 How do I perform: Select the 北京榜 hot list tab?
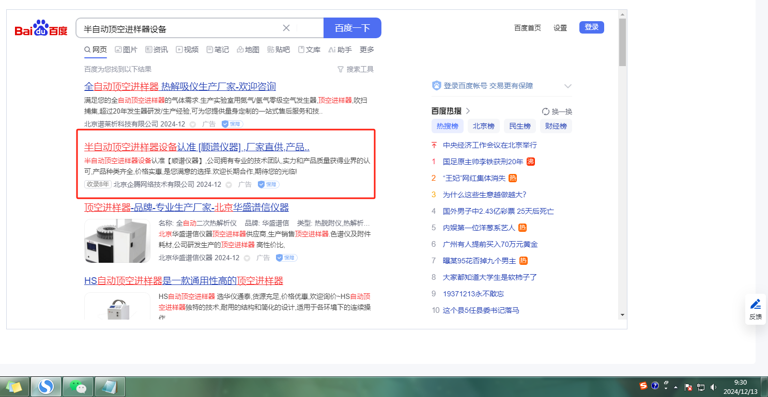tap(484, 126)
